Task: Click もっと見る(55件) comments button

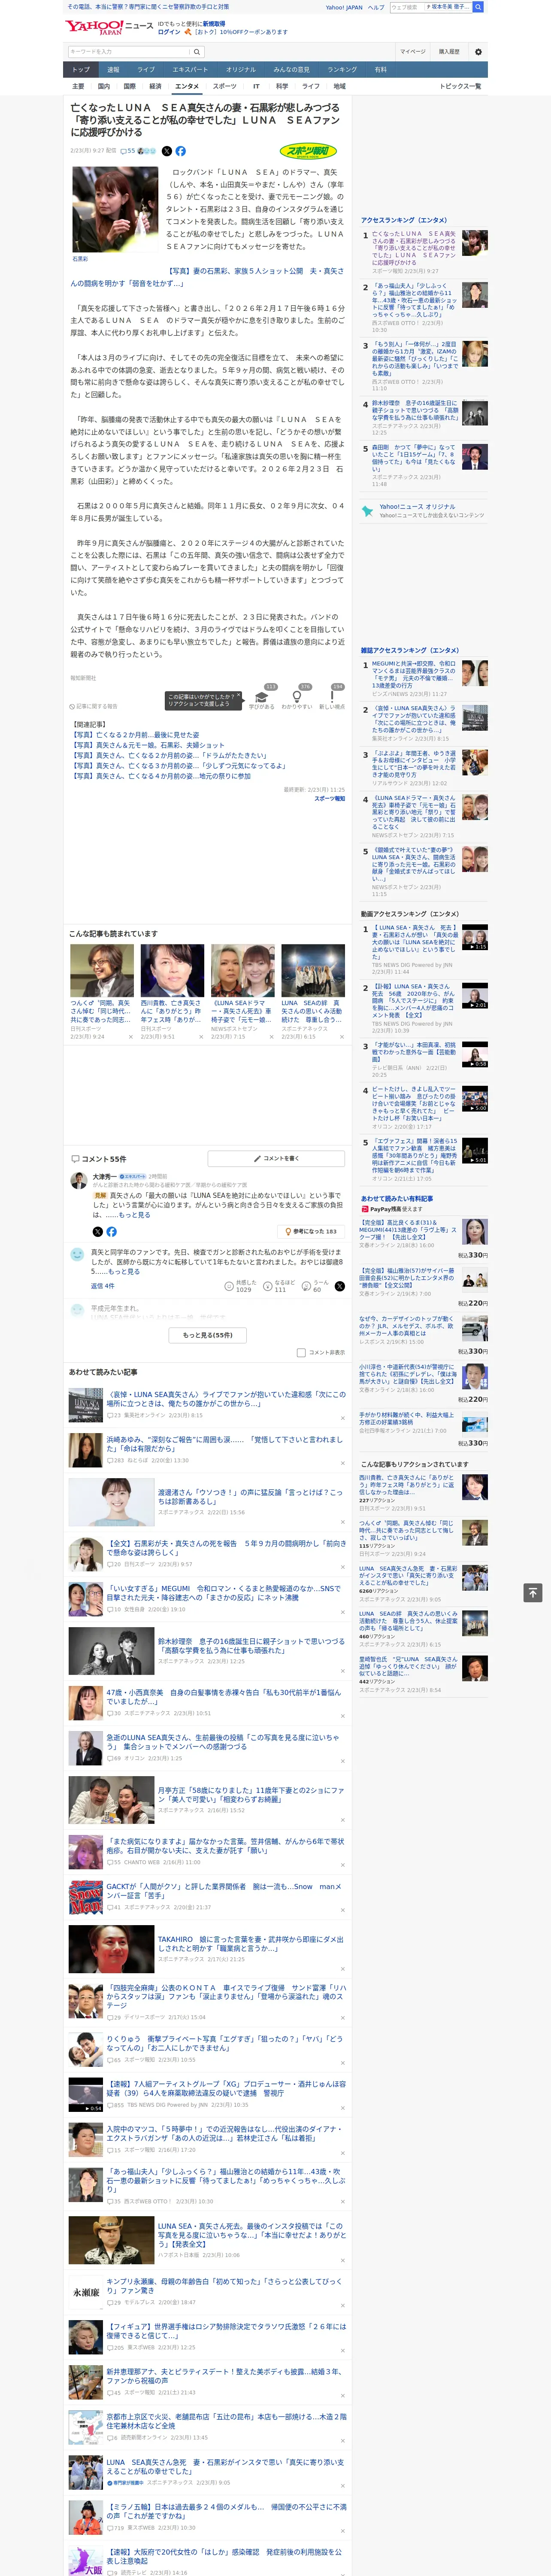Action: [x=208, y=1334]
